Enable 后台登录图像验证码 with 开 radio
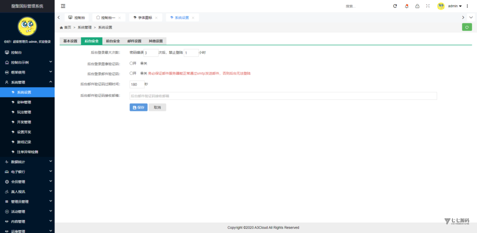The height and width of the screenshot is (233, 477). pos(131,63)
